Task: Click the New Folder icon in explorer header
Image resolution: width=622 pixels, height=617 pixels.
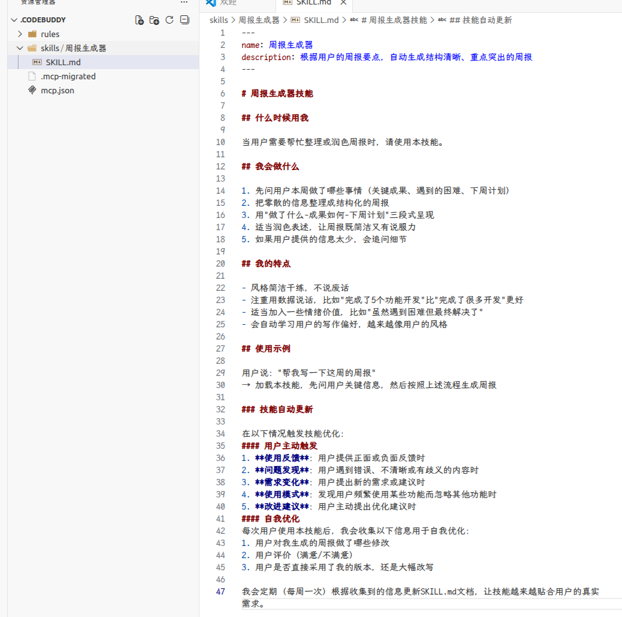Action: [x=155, y=20]
